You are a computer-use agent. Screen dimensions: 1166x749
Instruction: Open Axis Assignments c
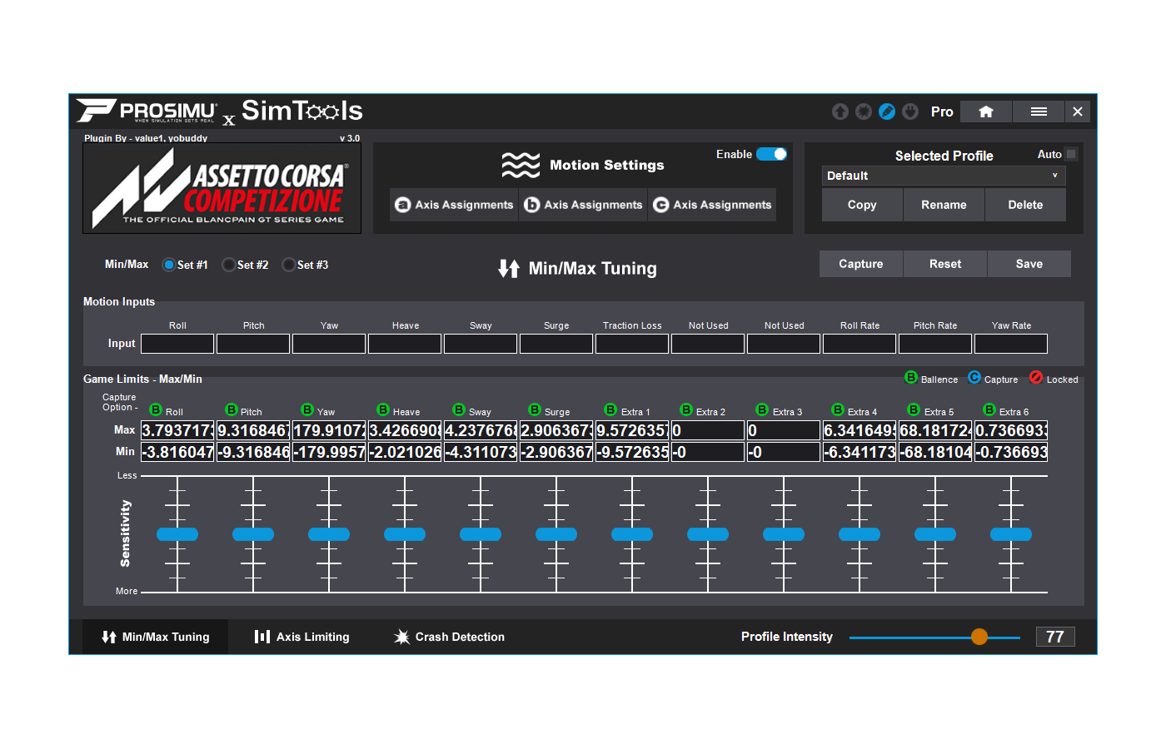[712, 205]
